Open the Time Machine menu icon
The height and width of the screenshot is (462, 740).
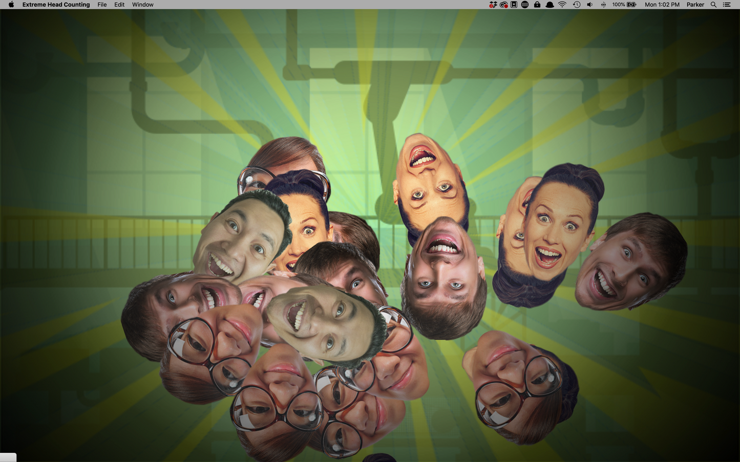(577, 5)
